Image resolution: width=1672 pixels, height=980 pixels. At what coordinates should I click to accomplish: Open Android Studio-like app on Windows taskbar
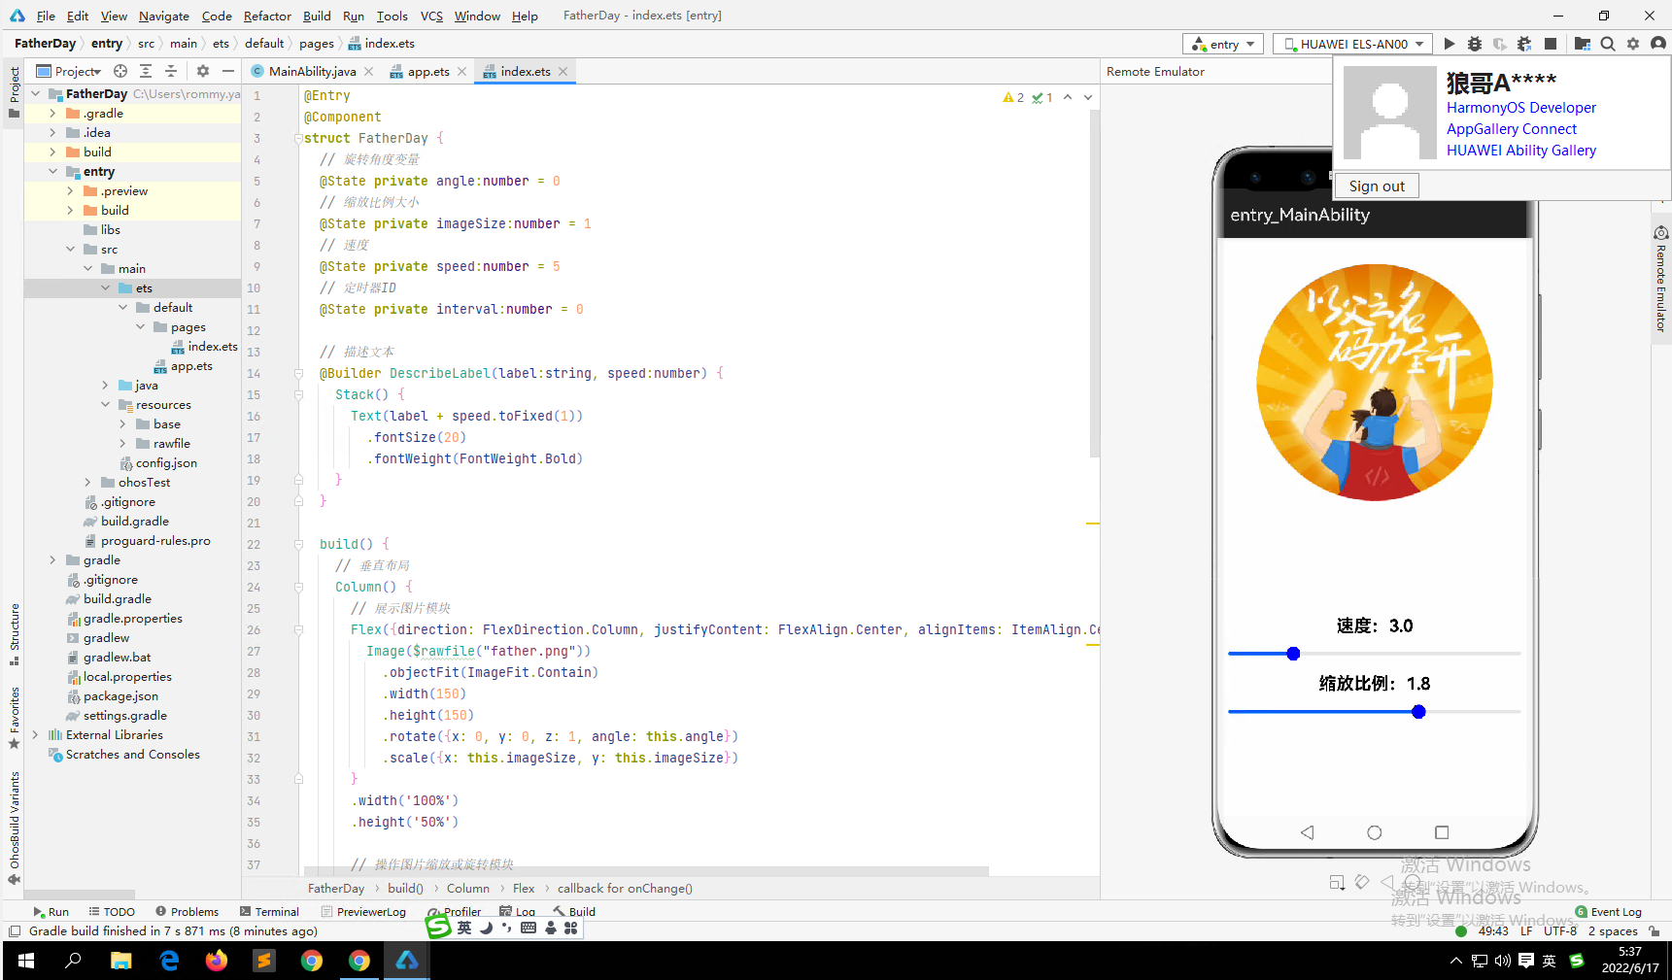407,961
